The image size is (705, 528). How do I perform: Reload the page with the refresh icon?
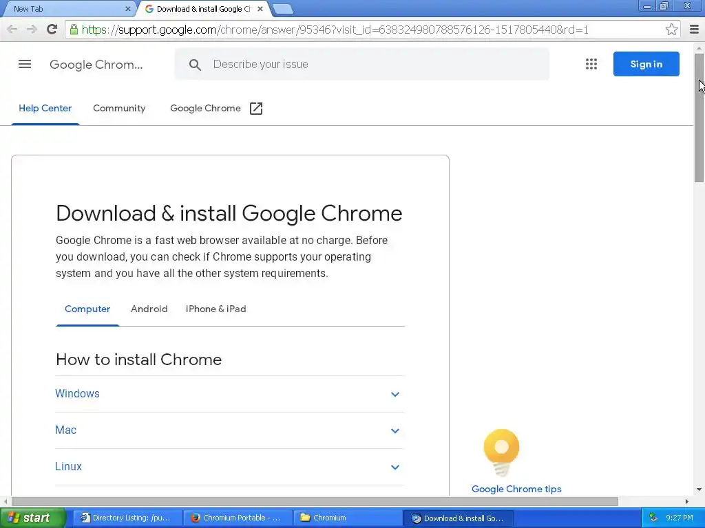pos(52,30)
